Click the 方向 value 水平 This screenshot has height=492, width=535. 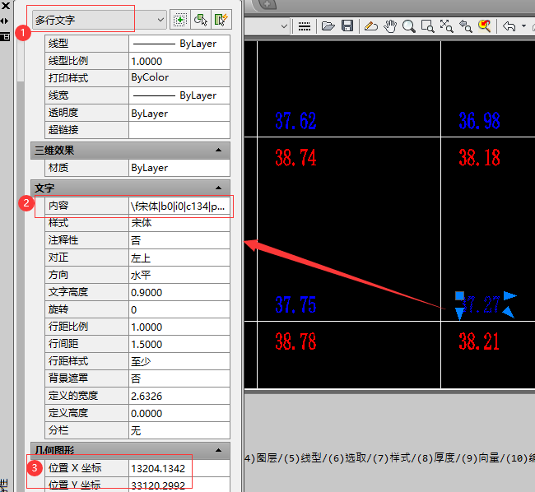point(179,275)
